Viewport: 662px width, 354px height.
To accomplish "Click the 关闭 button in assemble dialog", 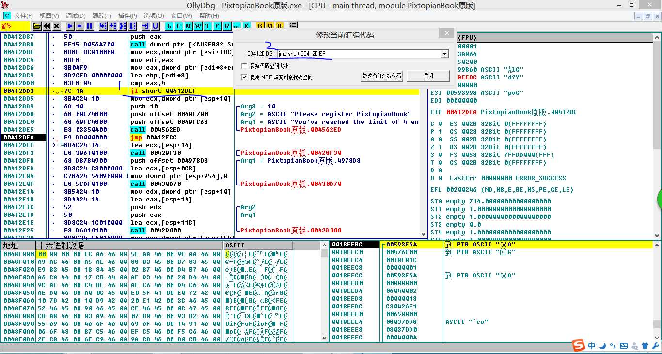I will tap(428, 76).
